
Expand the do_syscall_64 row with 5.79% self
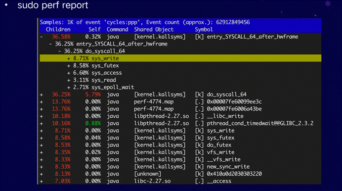[42, 95]
